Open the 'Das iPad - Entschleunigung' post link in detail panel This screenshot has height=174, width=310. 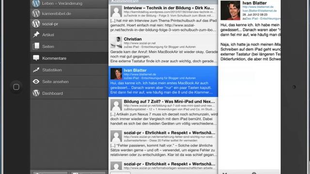tap(263, 18)
